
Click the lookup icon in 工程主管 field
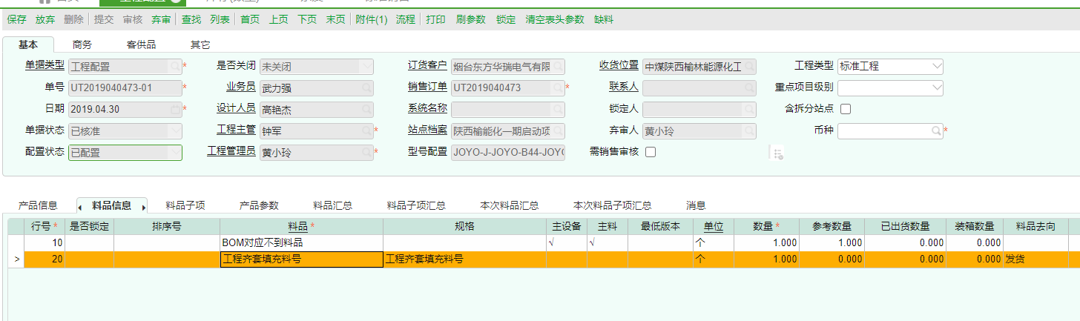click(366, 131)
